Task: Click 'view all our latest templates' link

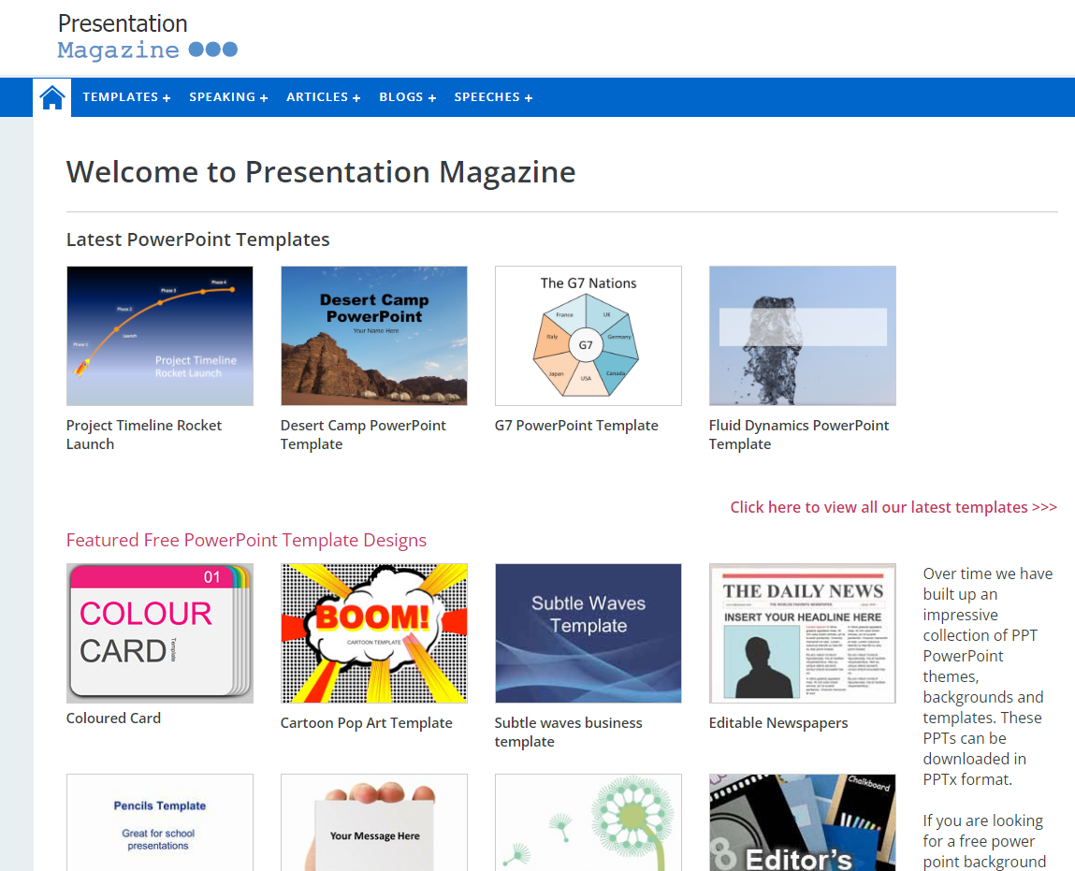Action: pyautogui.click(x=893, y=507)
